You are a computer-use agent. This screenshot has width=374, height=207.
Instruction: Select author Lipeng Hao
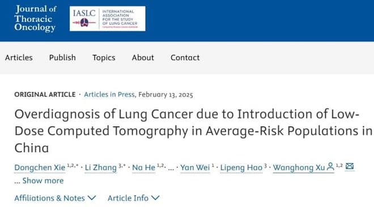[241, 167]
